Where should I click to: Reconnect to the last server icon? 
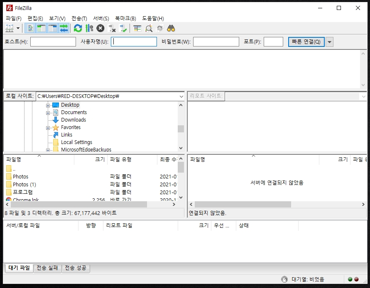(123, 28)
